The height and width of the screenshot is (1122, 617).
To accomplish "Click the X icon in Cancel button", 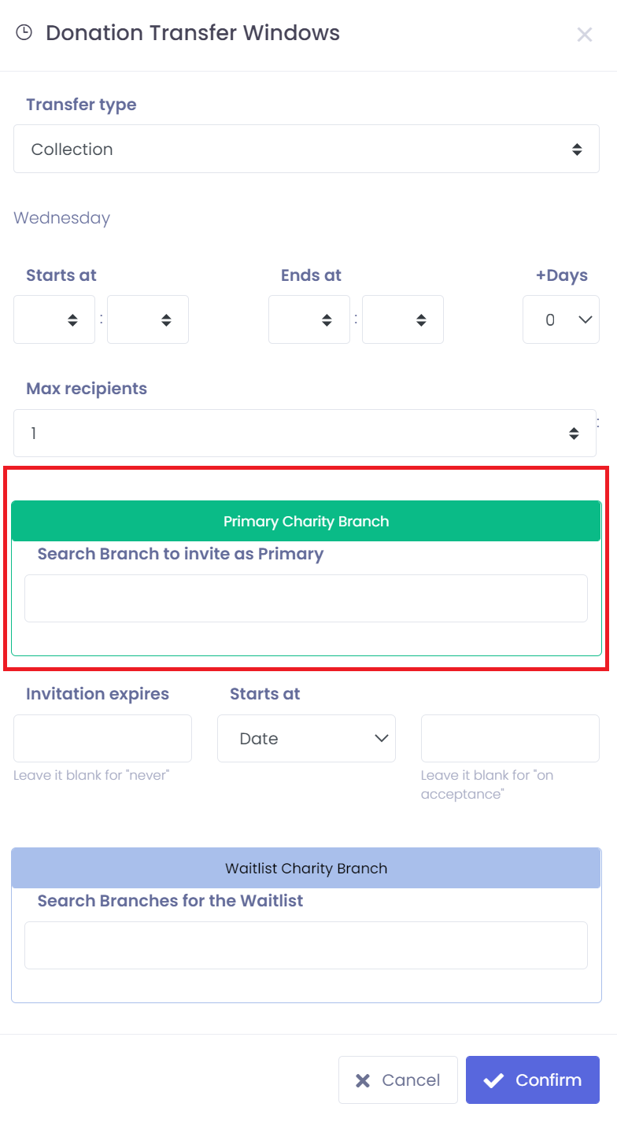I will (363, 1080).
